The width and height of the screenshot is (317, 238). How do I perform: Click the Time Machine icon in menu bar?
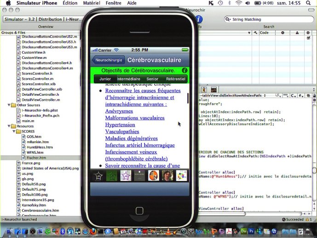(220, 3)
